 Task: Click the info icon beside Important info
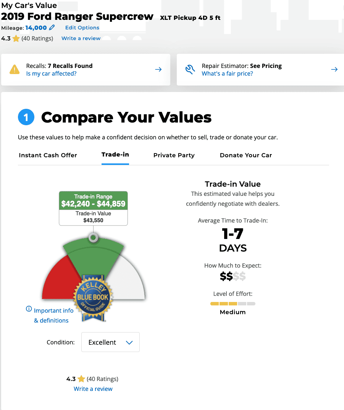click(x=29, y=309)
